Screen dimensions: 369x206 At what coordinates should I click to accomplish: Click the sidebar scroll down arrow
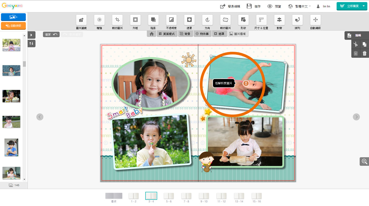point(24,179)
